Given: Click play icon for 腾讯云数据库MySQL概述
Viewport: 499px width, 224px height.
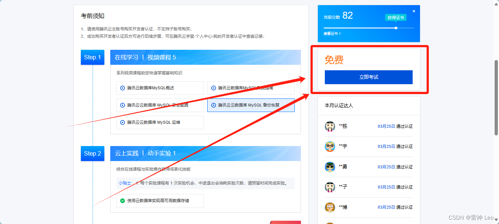Looking at the screenshot, I should click(x=123, y=88).
